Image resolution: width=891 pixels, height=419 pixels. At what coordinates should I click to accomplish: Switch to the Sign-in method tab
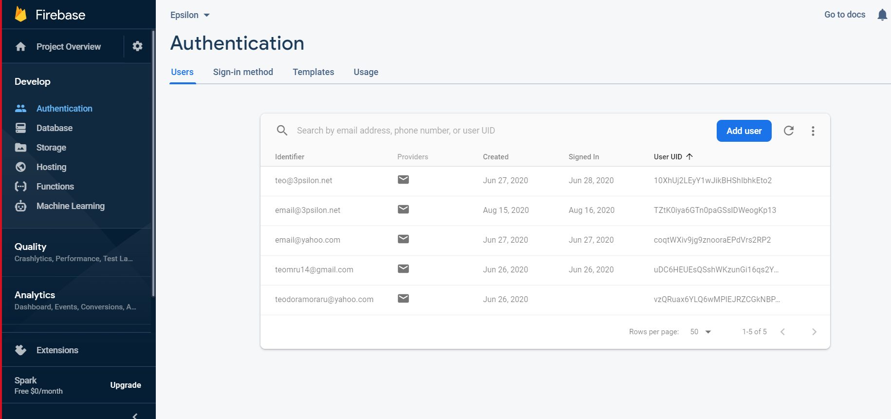pyautogui.click(x=243, y=72)
